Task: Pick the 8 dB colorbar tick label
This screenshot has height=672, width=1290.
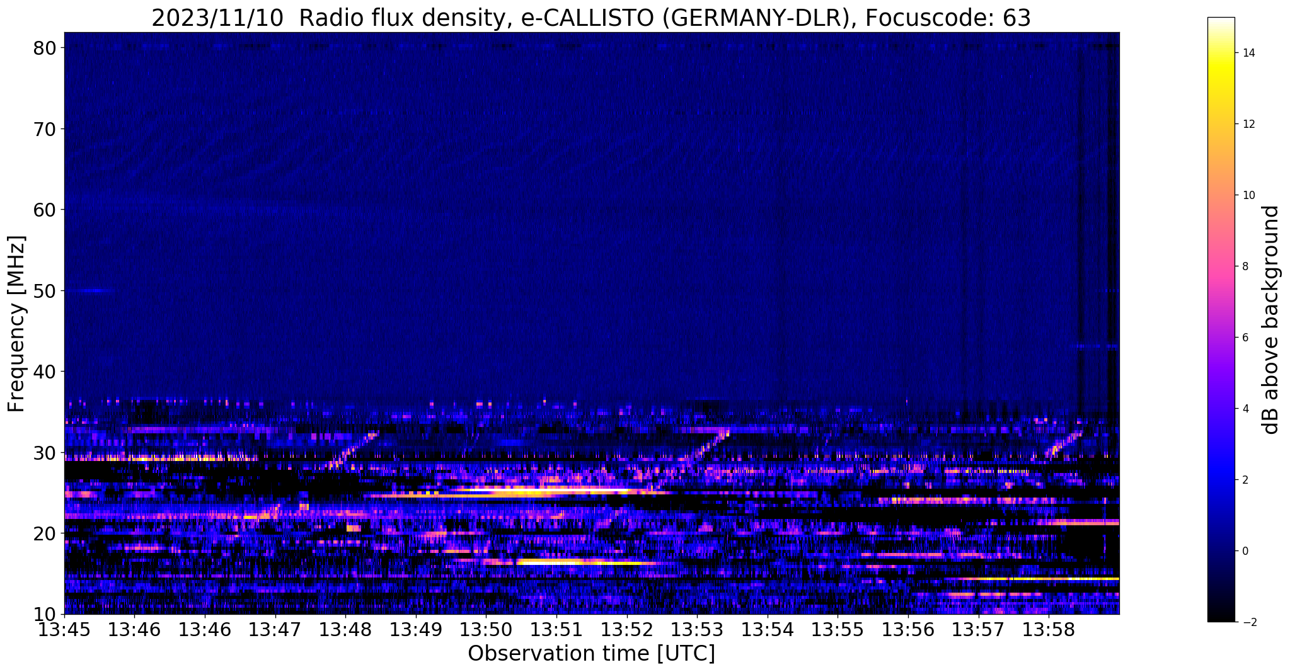Action: pyautogui.click(x=1244, y=266)
